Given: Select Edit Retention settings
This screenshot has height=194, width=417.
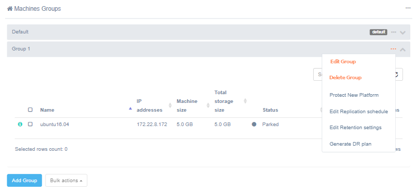Looking at the screenshot, I should (x=356, y=128).
